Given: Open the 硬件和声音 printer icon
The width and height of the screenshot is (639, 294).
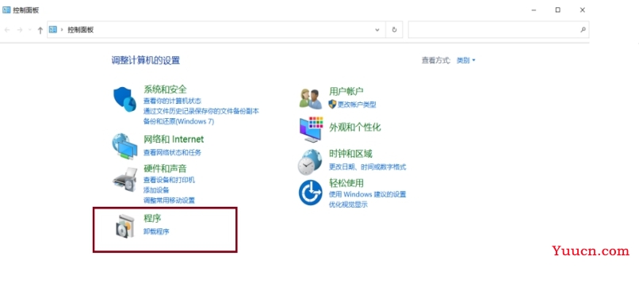Looking at the screenshot, I should click(x=124, y=180).
